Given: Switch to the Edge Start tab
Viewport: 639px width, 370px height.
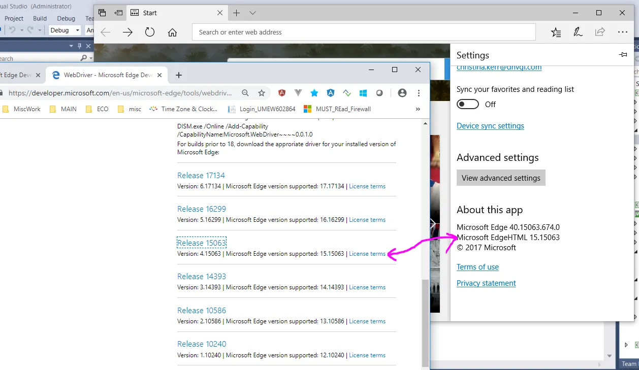Looking at the screenshot, I should click(x=177, y=13).
